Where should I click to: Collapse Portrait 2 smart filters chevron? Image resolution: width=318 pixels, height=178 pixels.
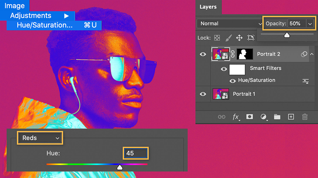tap(312, 54)
